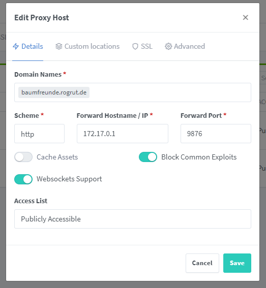Enable the Cache Assets toggle

(x=23, y=157)
